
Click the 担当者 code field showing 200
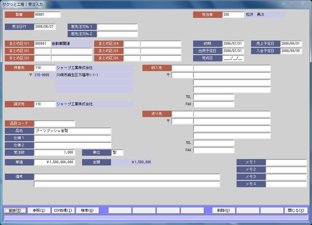point(232,15)
